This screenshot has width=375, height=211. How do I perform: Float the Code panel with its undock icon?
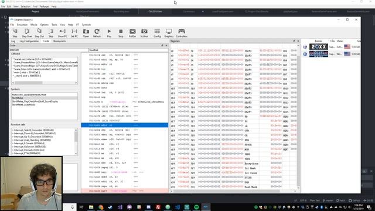(x=162, y=46)
